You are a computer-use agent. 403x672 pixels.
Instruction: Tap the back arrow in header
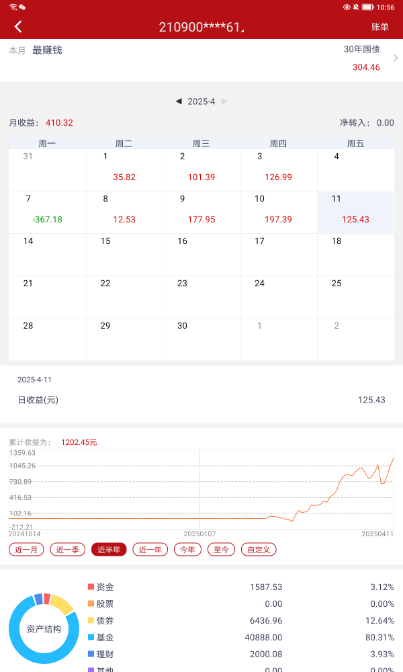[18, 27]
